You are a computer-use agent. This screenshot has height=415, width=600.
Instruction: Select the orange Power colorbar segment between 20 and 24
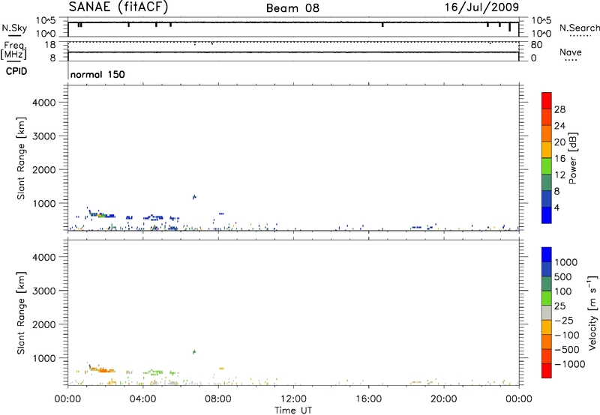click(547, 133)
